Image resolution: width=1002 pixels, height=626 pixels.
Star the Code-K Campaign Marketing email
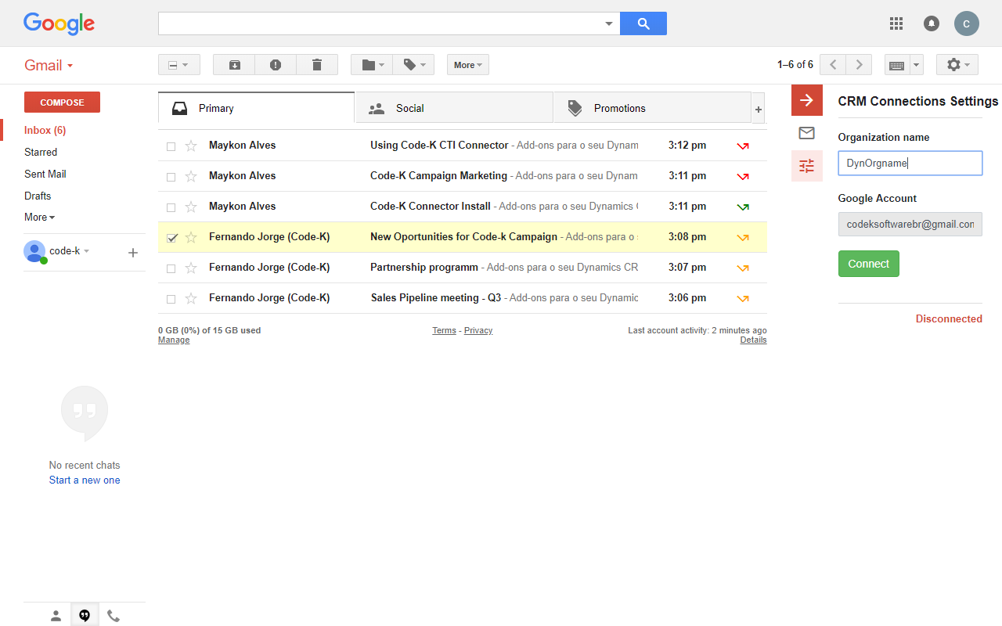tap(191, 176)
